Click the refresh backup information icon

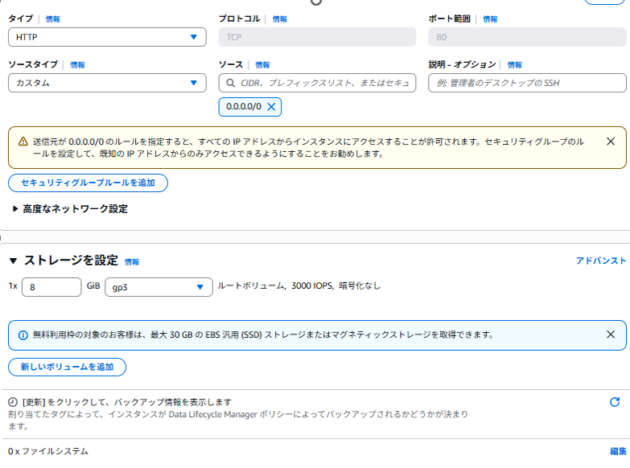[615, 402]
